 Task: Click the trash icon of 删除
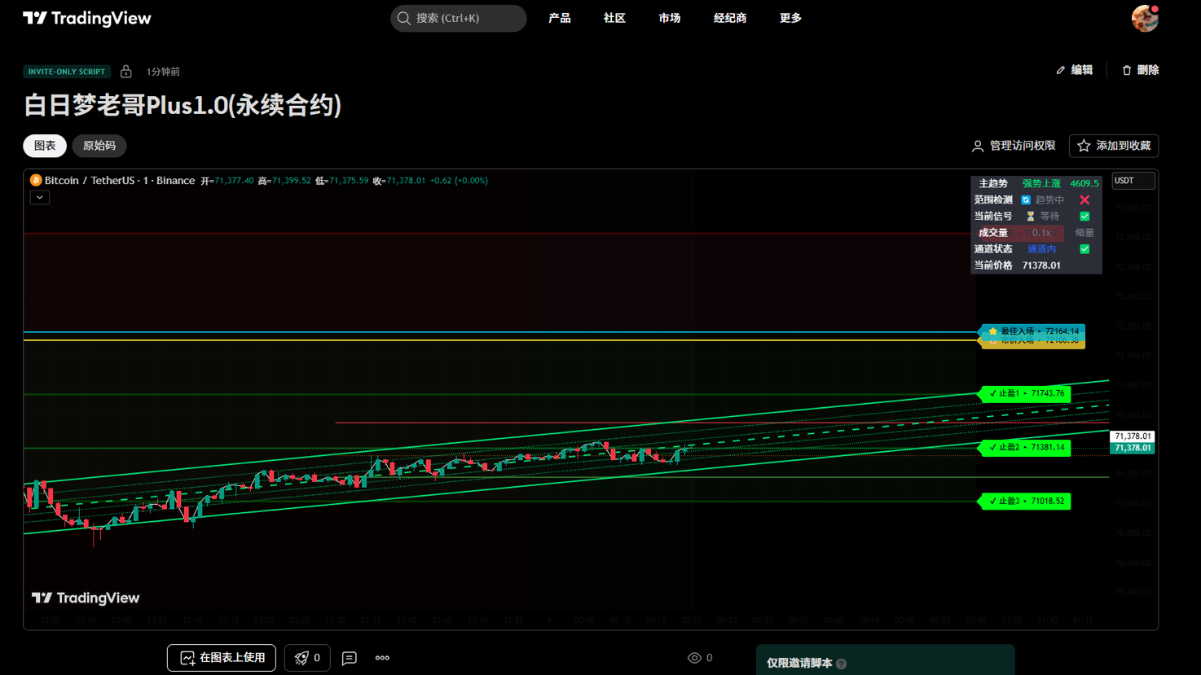pos(1127,70)
